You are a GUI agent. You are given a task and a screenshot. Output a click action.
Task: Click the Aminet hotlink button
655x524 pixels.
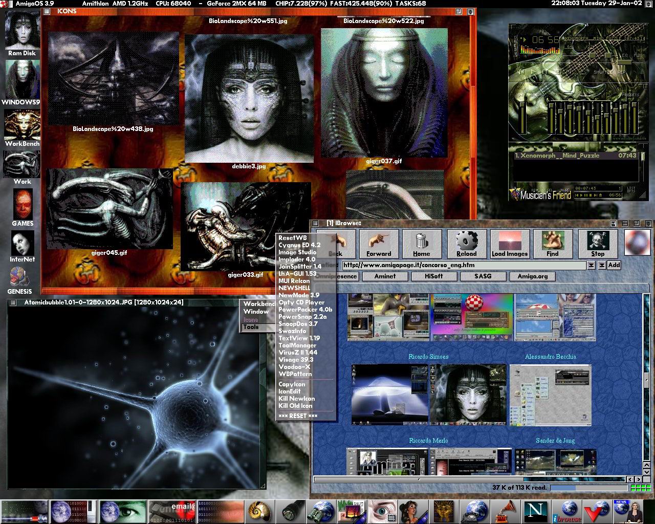point(385,276)
